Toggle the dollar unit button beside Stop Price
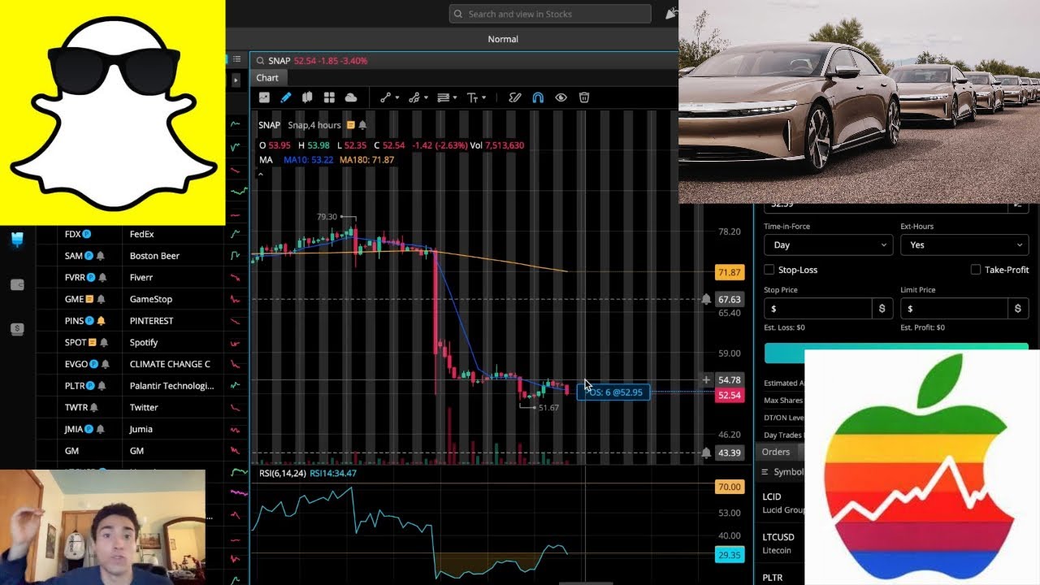 tap(882, 309)
